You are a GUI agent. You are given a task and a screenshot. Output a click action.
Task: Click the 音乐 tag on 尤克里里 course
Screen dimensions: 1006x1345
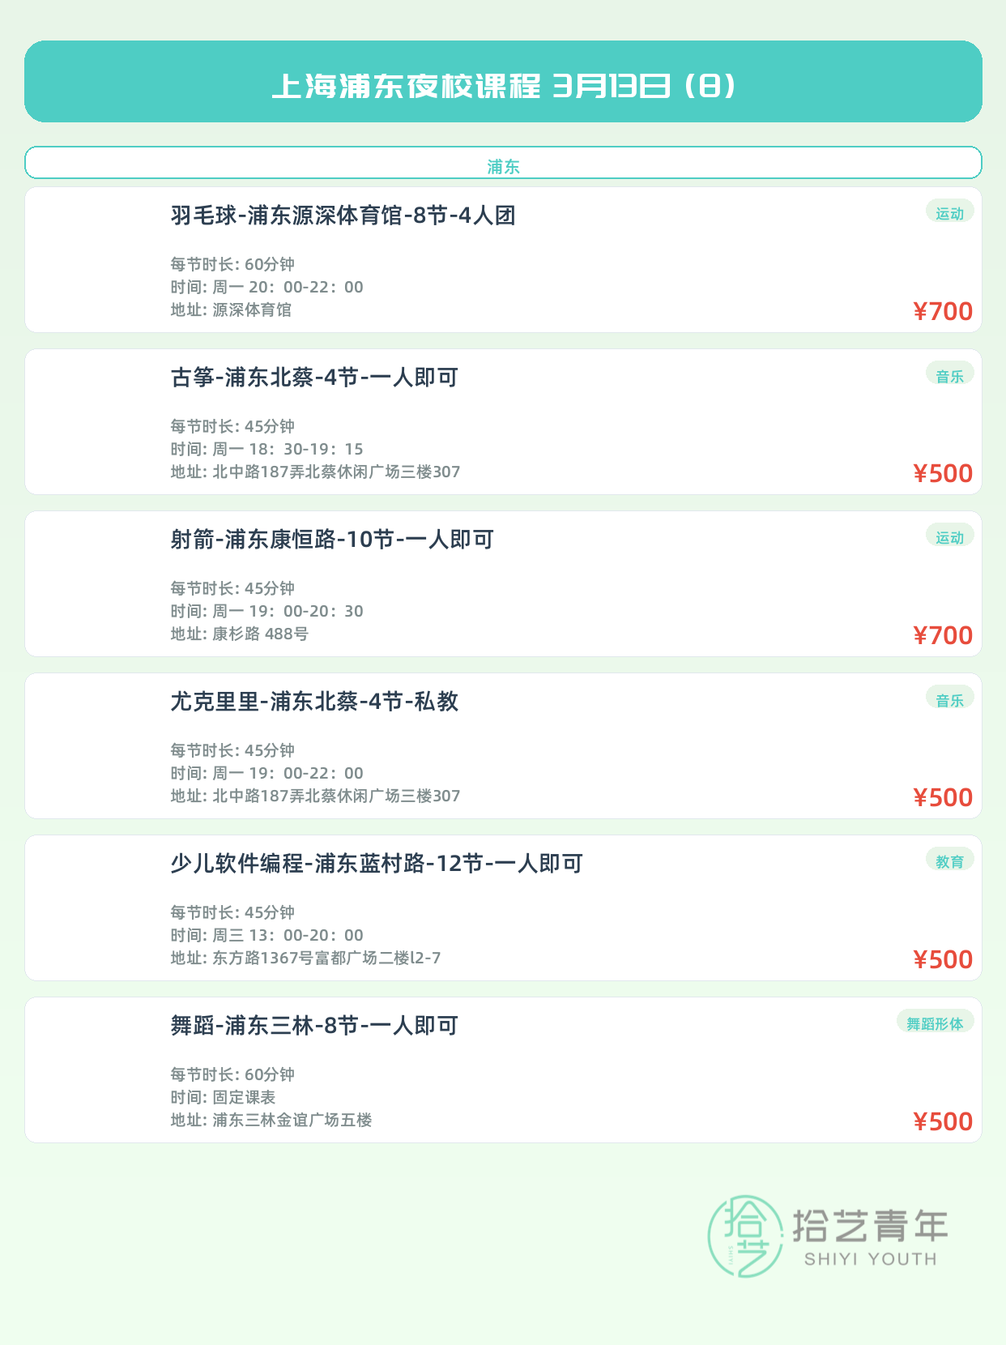949,700
